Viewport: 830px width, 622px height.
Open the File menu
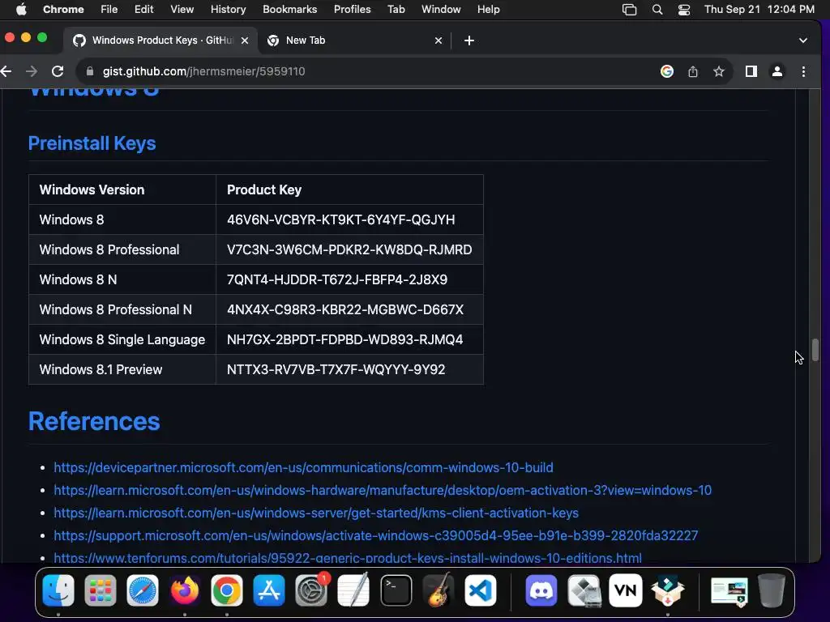[x=109, y=10]
